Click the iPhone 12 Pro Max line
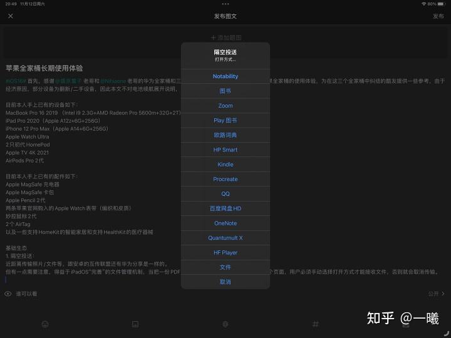The image size is (451, 338). [57, 129]
